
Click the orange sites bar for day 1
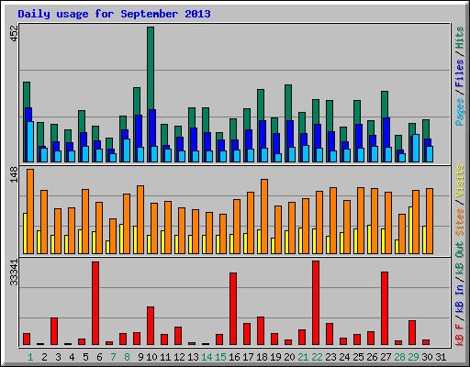tap(30, 211)
